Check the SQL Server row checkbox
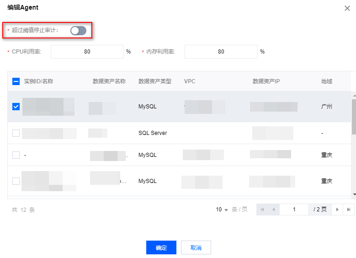The image size is (356, 258). click(16, 133)
